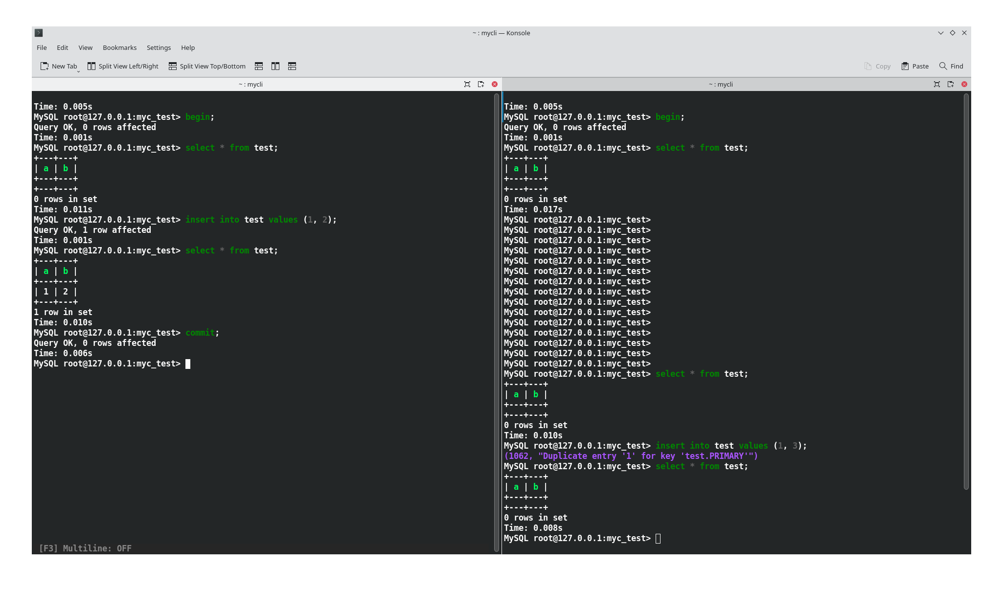
Task: Click 'commit;' command in left pane
Action: [202, 333]
